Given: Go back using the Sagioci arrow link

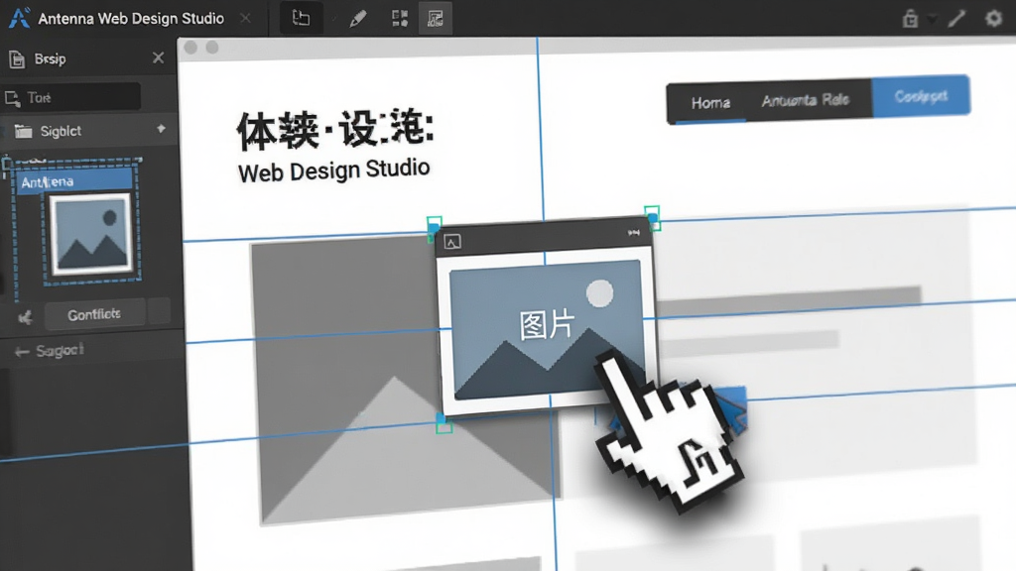Looking at the screenshot, I should (50, 351).
